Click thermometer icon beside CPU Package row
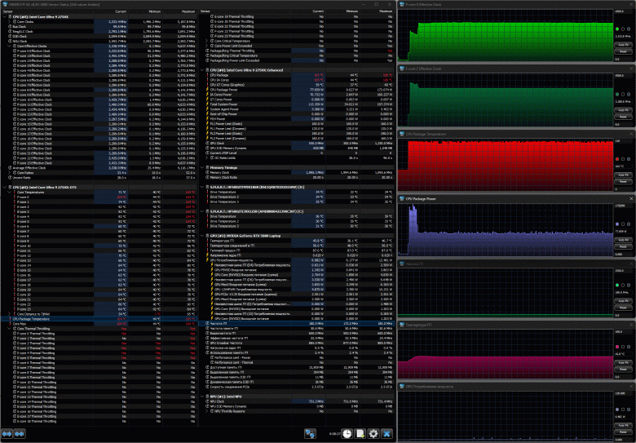This screenshot has width=636, height=443. pos(208,75)
